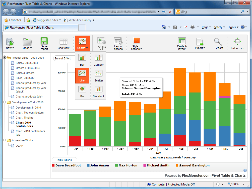Open the Export dropdown menu
Screen dimensions: 252x189
pyautogui.click(x=200, y=43)
